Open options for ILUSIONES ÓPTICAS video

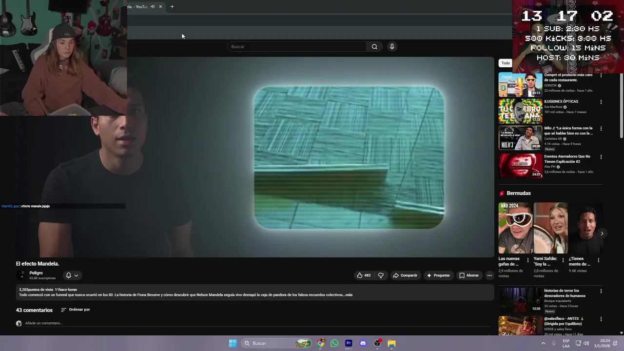(601, 102)
